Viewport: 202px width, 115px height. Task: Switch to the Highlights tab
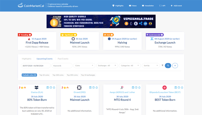coord(27,59)
